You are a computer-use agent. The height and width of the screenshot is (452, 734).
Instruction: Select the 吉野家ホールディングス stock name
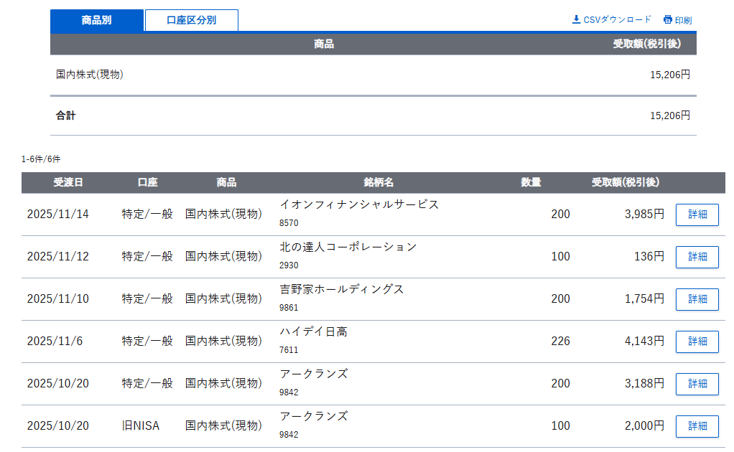[x=342, y=289]
